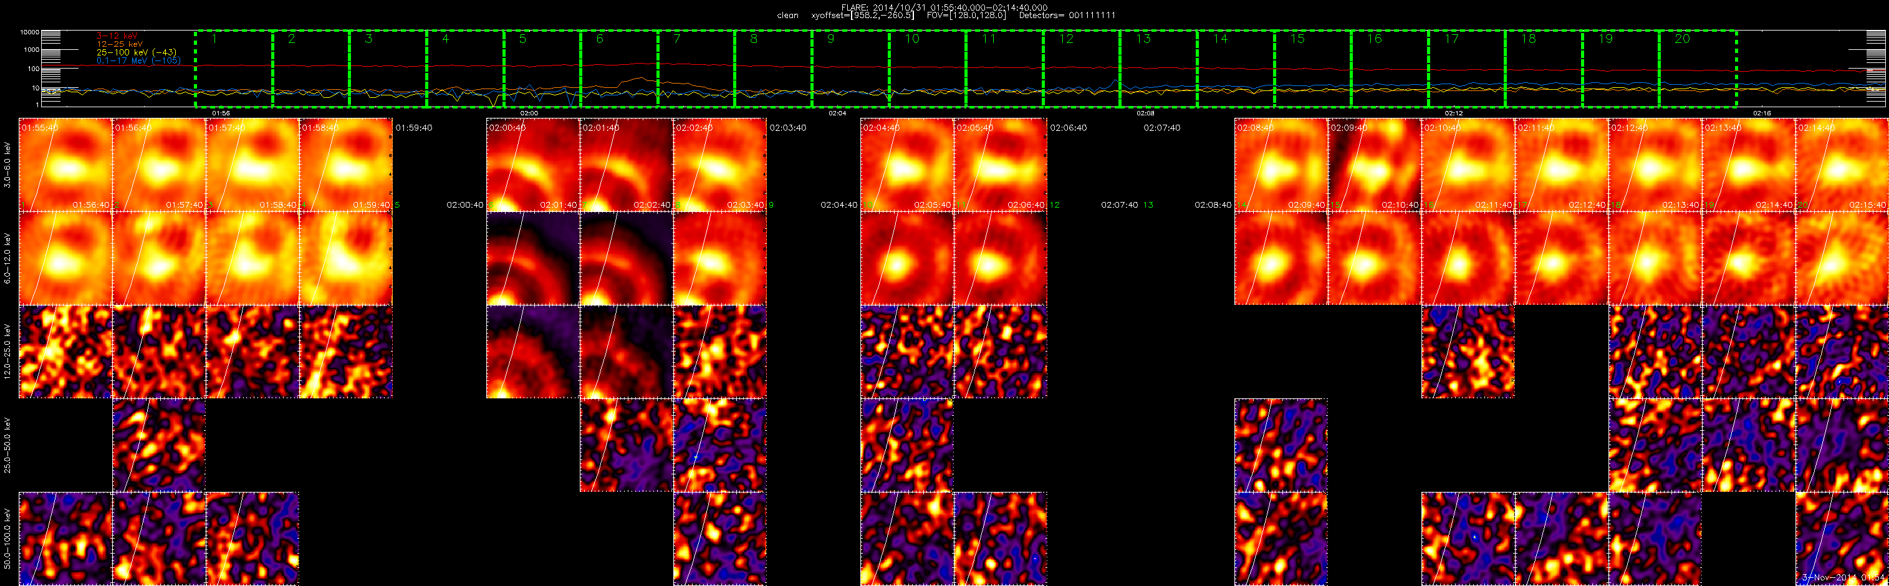Select time interval 4 in the light curve
This screenshot has height=586, width=1889.
point(465,69)
